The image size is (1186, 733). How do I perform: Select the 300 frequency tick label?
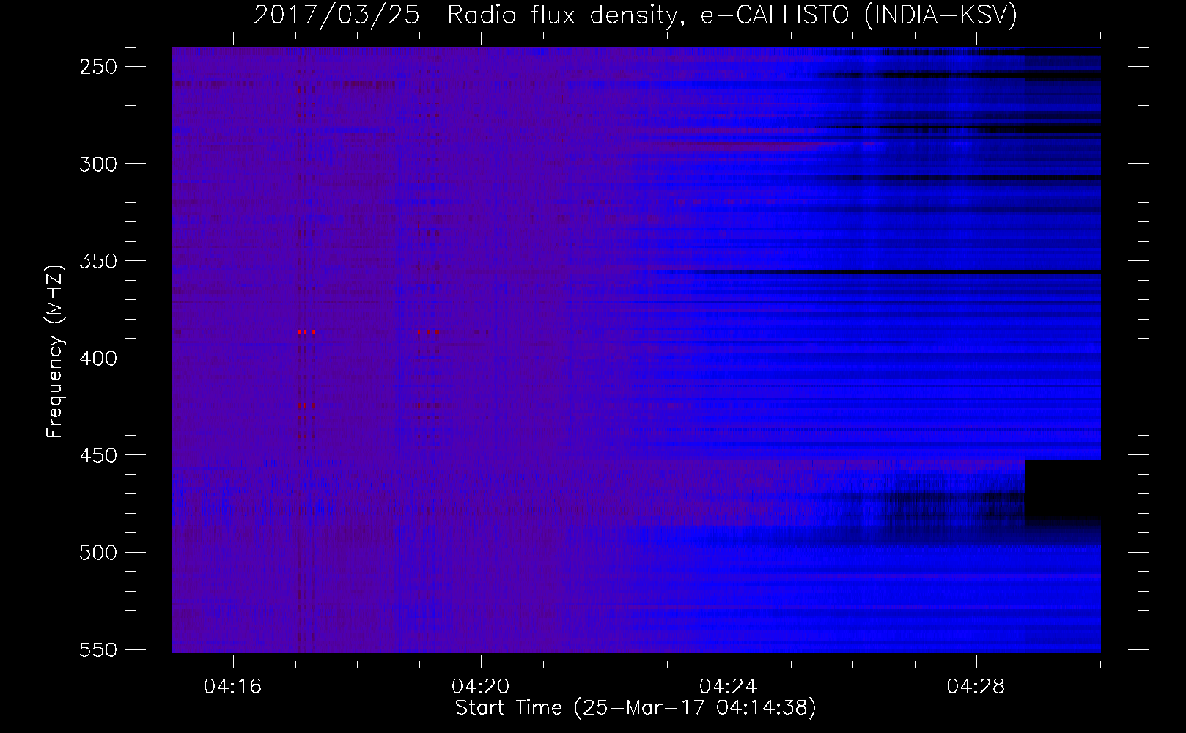point(98,164)
